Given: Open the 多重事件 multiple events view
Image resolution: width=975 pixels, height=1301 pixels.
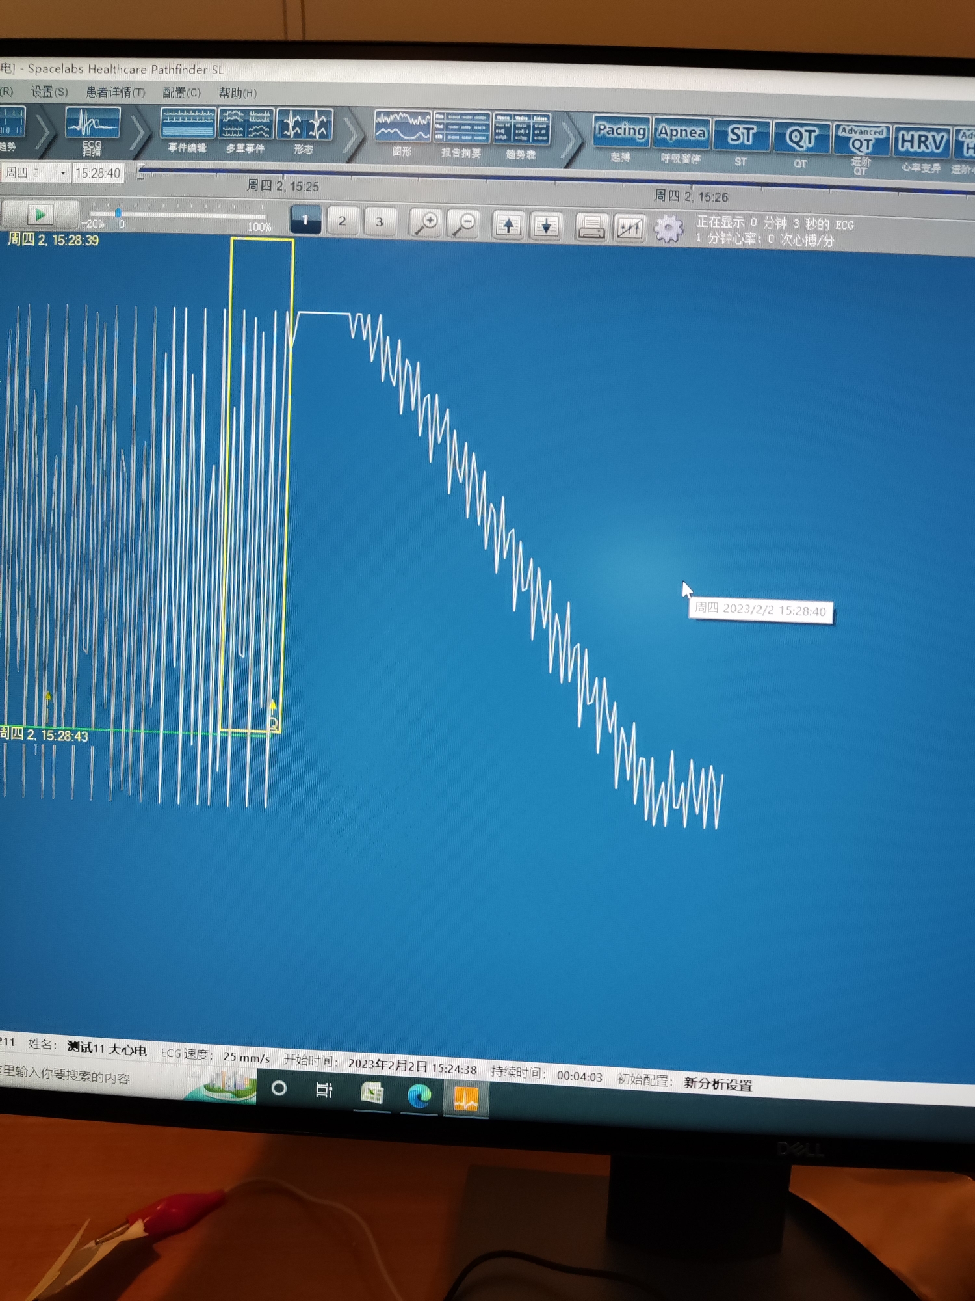Looking at the screenshot, I should point(246,132).
